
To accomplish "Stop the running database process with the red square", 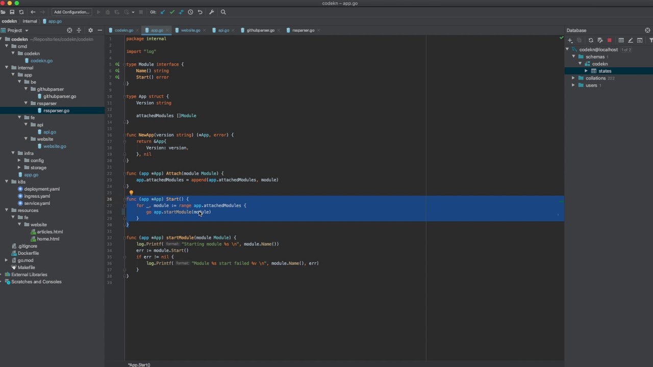I will point(608,40).
